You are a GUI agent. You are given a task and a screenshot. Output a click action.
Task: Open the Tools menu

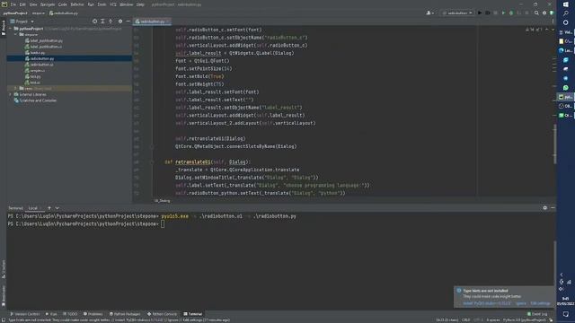click(x=102, y=4)
